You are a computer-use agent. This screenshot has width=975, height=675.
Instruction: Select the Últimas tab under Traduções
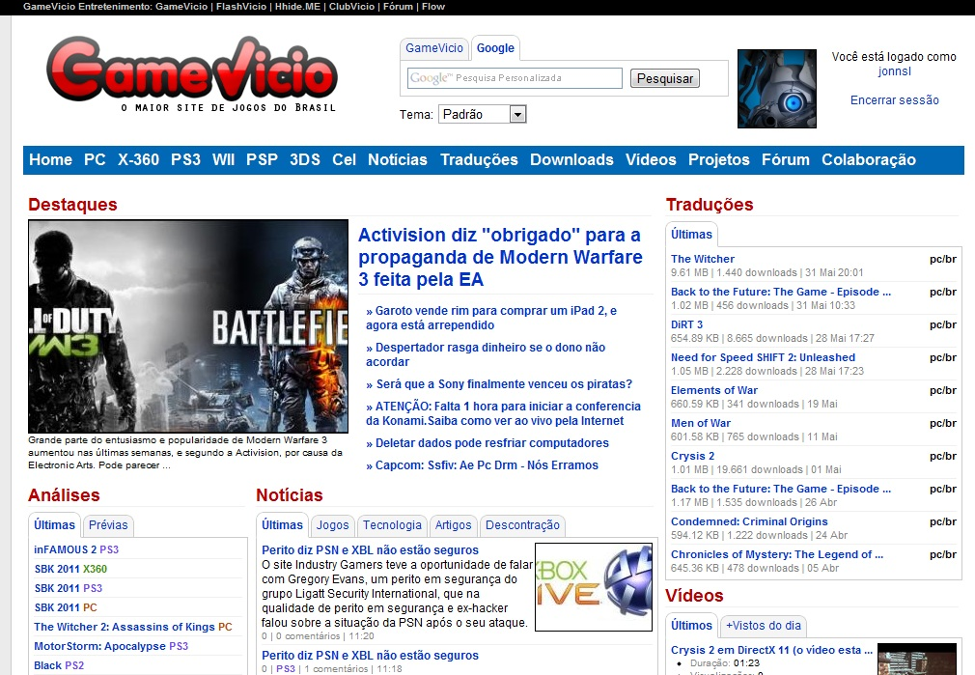coord(691,235)
